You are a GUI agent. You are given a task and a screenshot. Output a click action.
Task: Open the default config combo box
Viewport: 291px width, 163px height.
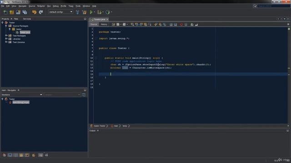(x=60, y=12)
